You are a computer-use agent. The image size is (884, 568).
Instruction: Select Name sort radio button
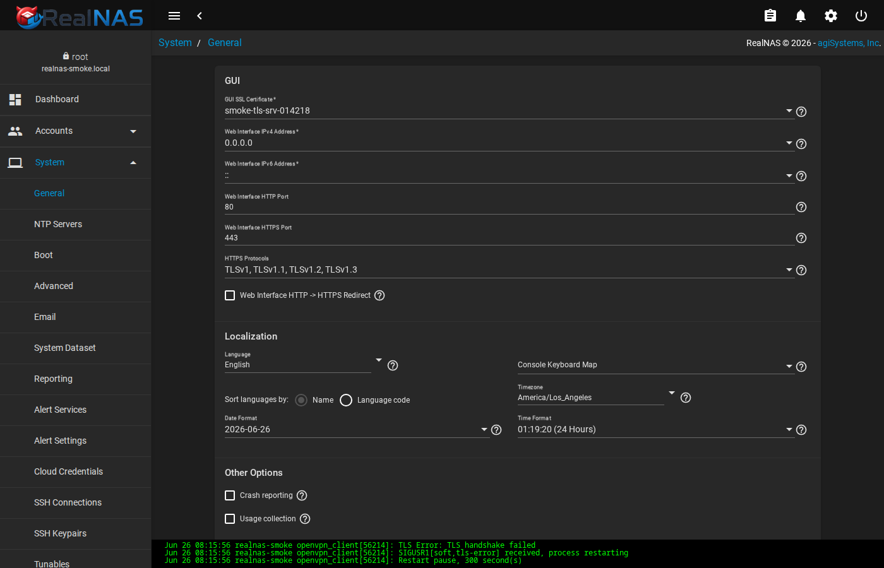pos(301,400)
